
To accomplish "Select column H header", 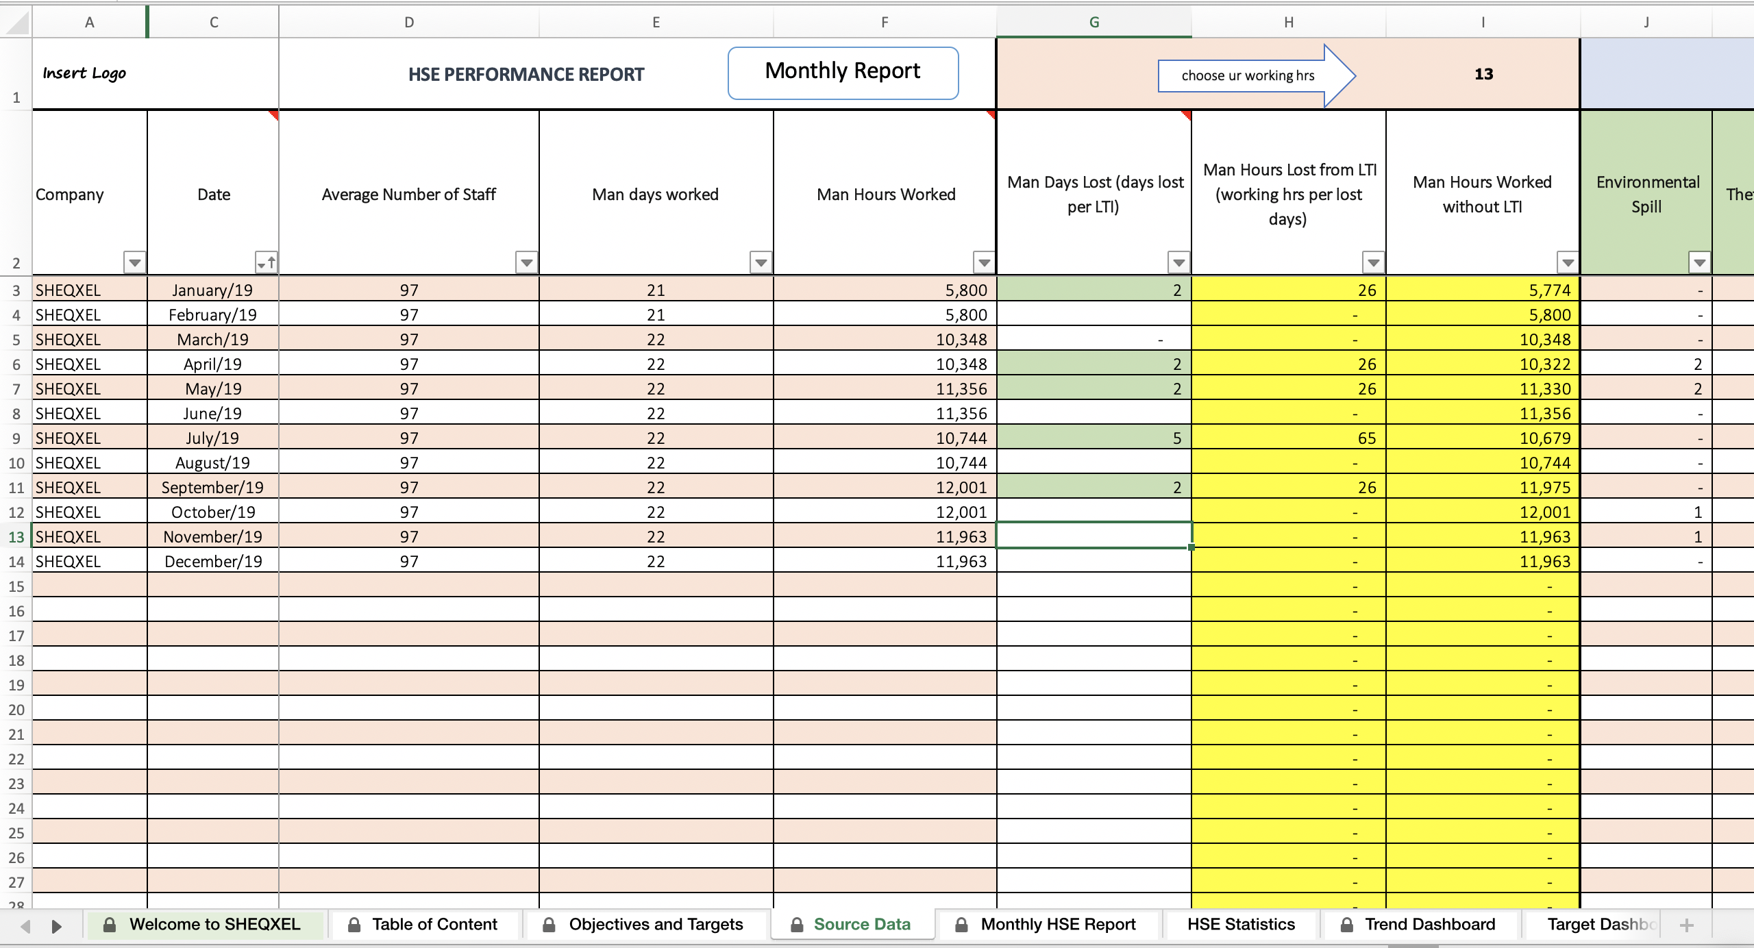I will pyautogui.click(x=1288, y=21).
